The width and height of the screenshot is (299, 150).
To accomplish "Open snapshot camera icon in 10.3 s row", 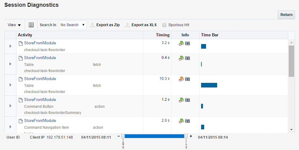I will pos(187,79).
